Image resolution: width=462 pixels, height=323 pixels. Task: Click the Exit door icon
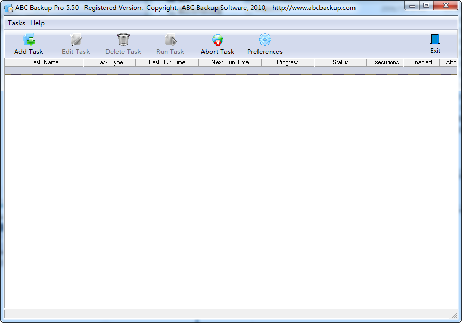point(435,39)
